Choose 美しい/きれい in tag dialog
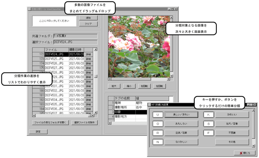The width and height of the screenshot is (259, 158). click(181, 115)
